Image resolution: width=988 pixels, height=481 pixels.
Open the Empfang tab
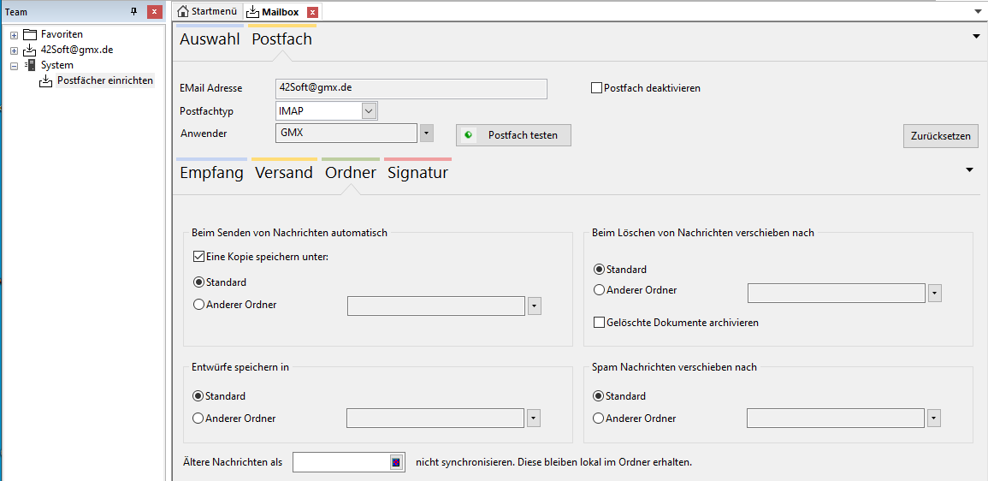(x=212, y=173)
